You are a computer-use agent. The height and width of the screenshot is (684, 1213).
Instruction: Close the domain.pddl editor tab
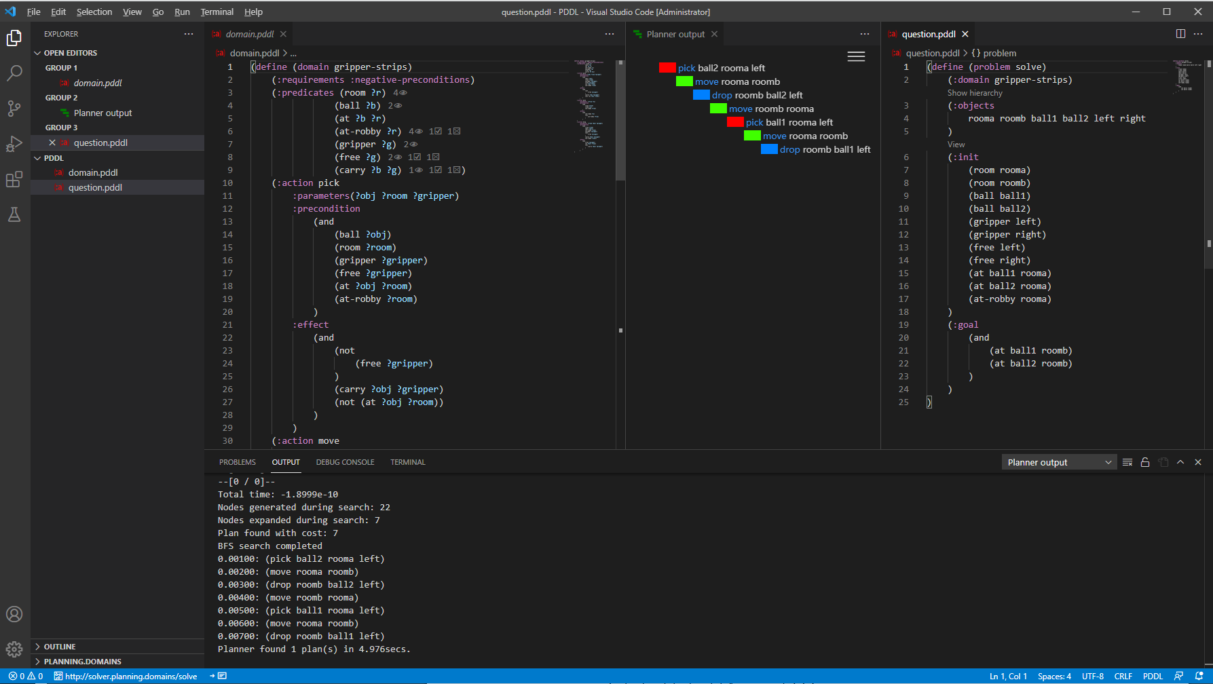click(283, 34)
